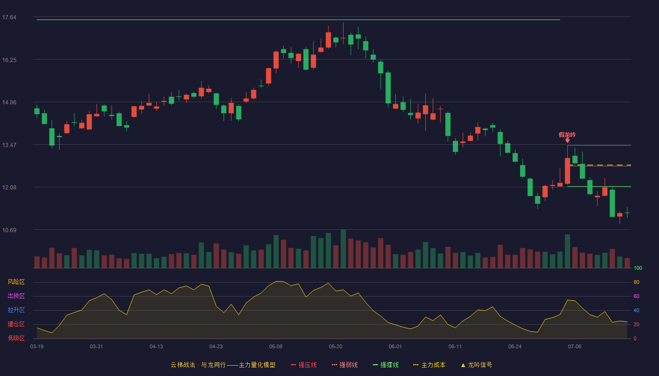Click the 假龙吟 signal label text
This screenshot has height=376, width=659.
click(567, 134)
